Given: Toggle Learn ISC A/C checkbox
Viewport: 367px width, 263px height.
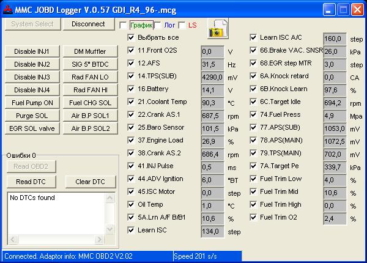Looking at the screenshot, I should coord(253,37).
